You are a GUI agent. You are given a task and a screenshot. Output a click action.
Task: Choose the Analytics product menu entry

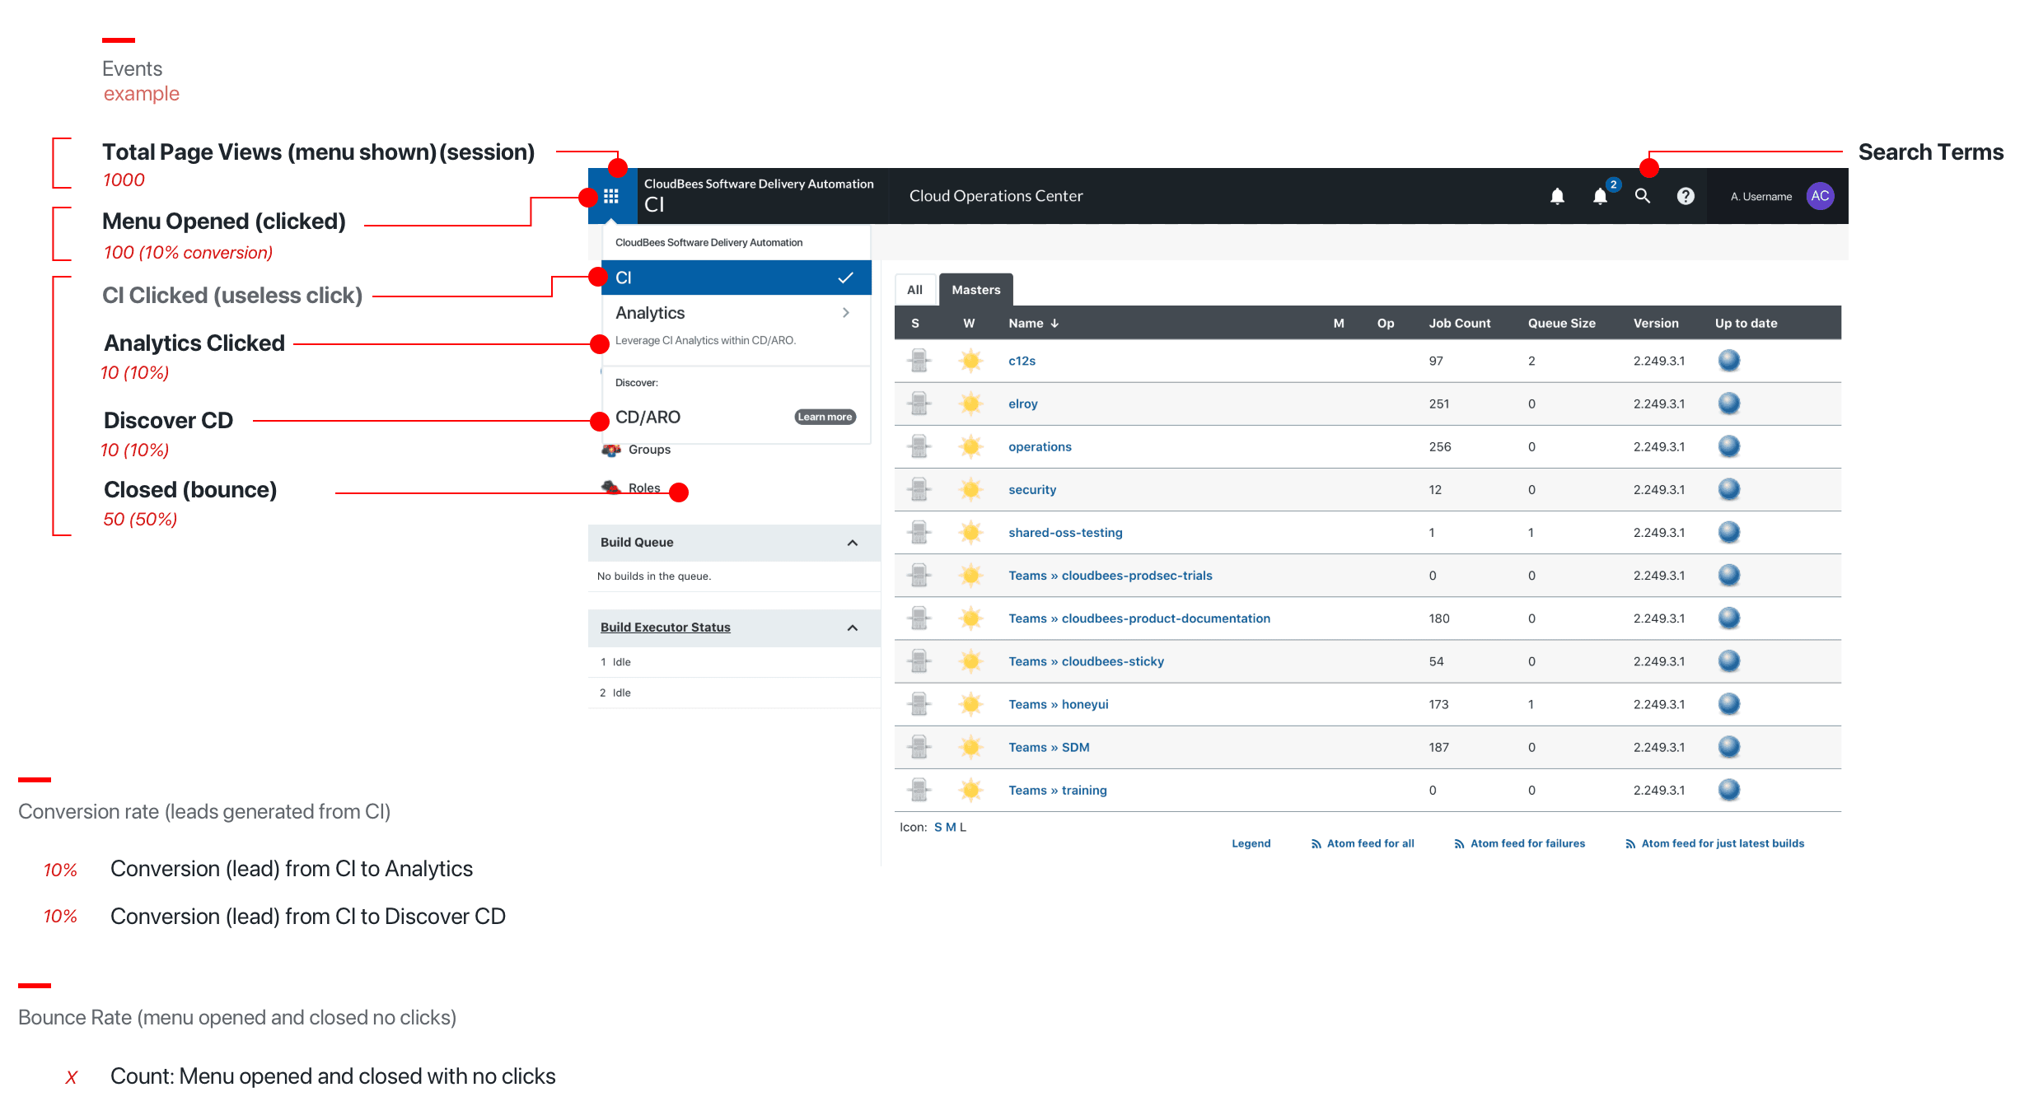736,324
